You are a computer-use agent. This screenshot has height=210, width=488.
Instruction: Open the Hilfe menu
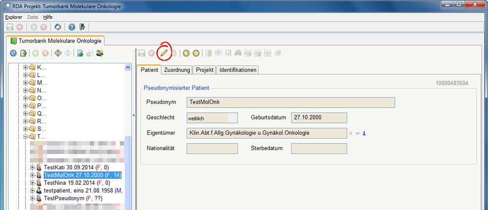click(48, 17)
